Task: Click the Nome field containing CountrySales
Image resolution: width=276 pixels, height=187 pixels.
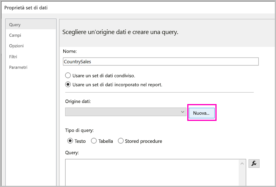Action: [x=160, y=61]
